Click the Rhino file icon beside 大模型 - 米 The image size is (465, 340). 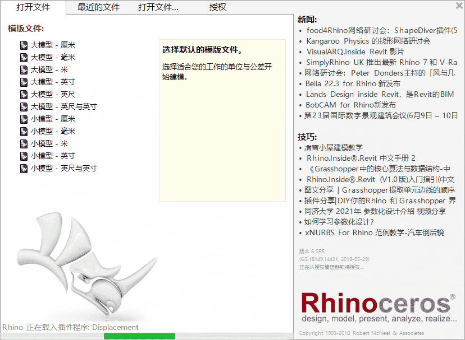pyautogui.click(x=23, y=69)
